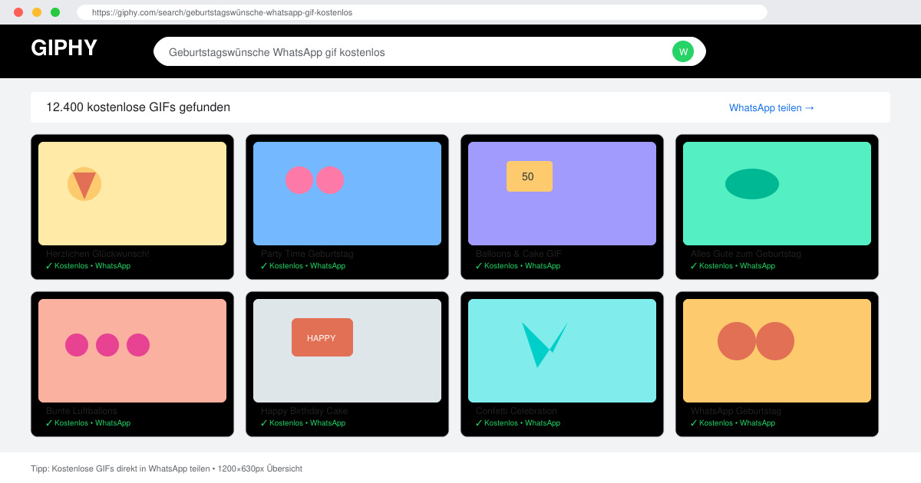Image resolution: width=921 pixels, height=483 pixels.
Task: Click Kostenlos • WhatsApp under Bunte Luftballons
Action: [x=87, y=423]
